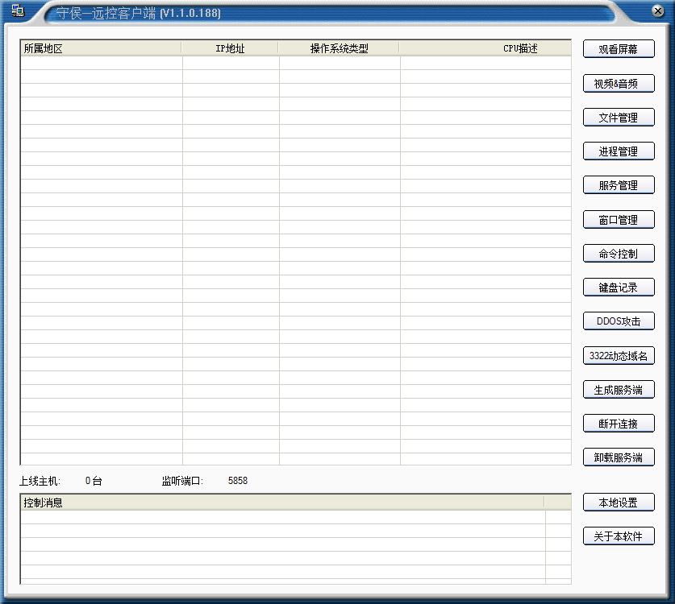The height and width of the screenshot is (604, 675).
Task: Sort the list by the 所属地区 column header
Action: [101, 48]
